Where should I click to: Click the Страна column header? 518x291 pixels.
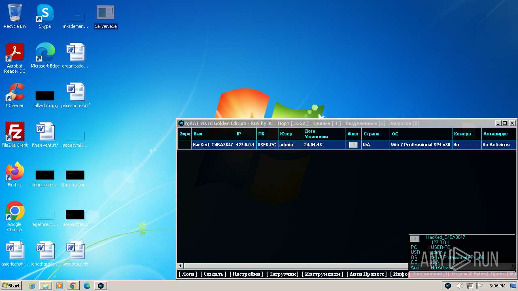click(376, 134)
